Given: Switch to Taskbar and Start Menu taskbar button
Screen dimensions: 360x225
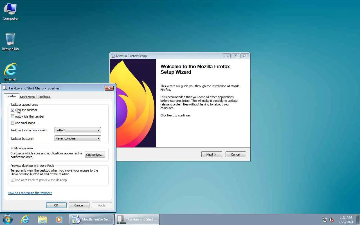Looking at the screenshot, I should pos(137,219).
